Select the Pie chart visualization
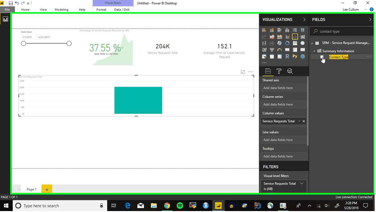The height and width of the screenshot is (212, 376). pos(280,43)
